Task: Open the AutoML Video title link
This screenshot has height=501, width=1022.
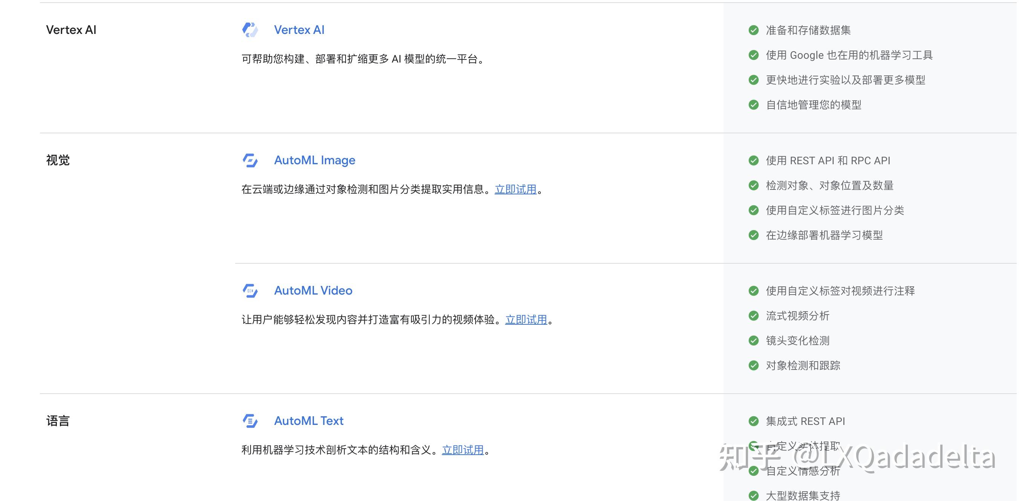Action: (313, 290)
